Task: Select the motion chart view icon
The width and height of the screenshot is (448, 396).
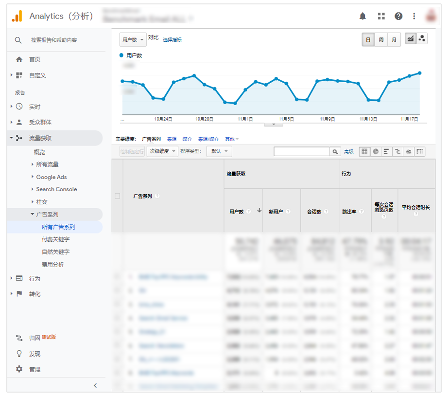Action: click(422, 39)
